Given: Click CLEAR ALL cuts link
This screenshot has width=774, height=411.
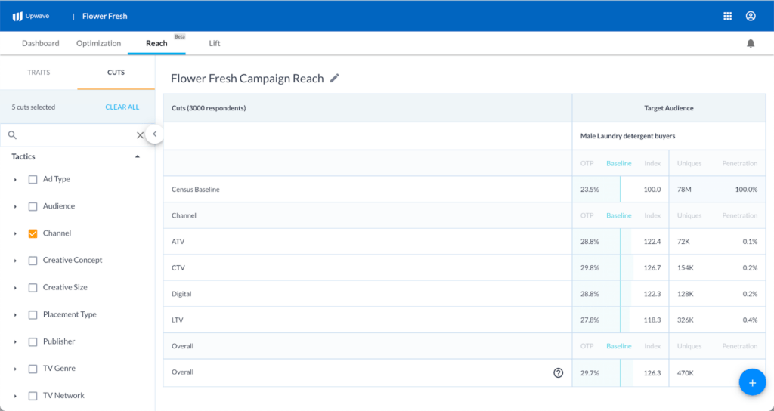Looking at the screenshot, I should pyautogui.click(x=122, y=107).
